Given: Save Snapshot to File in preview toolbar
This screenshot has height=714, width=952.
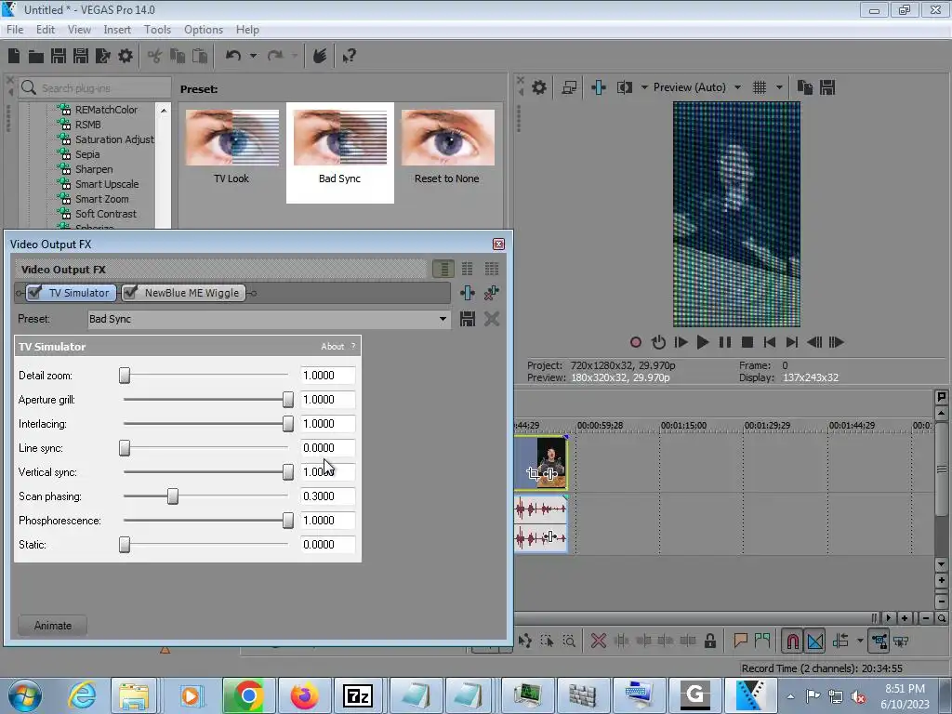Looking at the screenshot, I should [826, 87].
